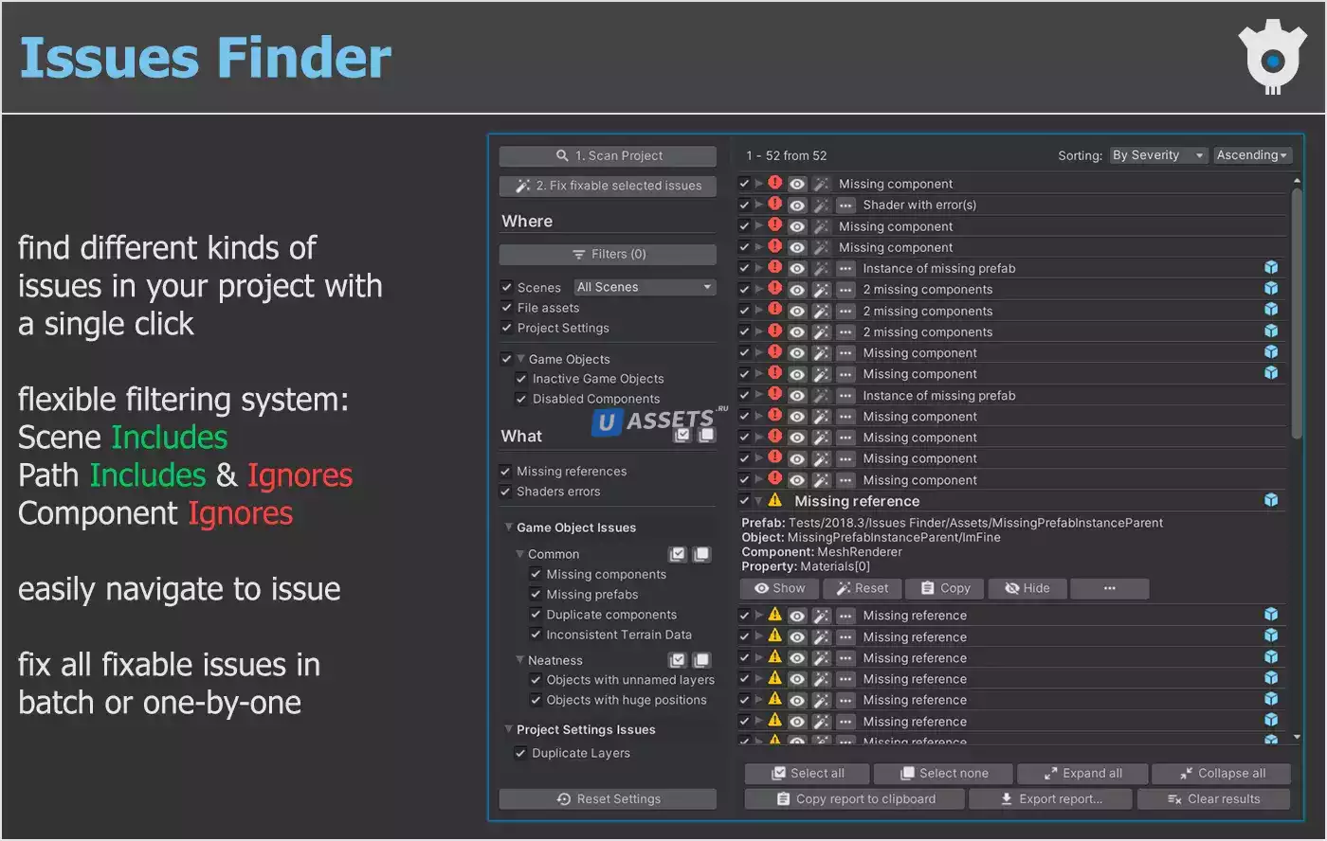The height and width of the screenshot is (841, 1327).
Task: Click Show with the eye icon in issue details
Action: pyautogui.click(x=780, y=588)
